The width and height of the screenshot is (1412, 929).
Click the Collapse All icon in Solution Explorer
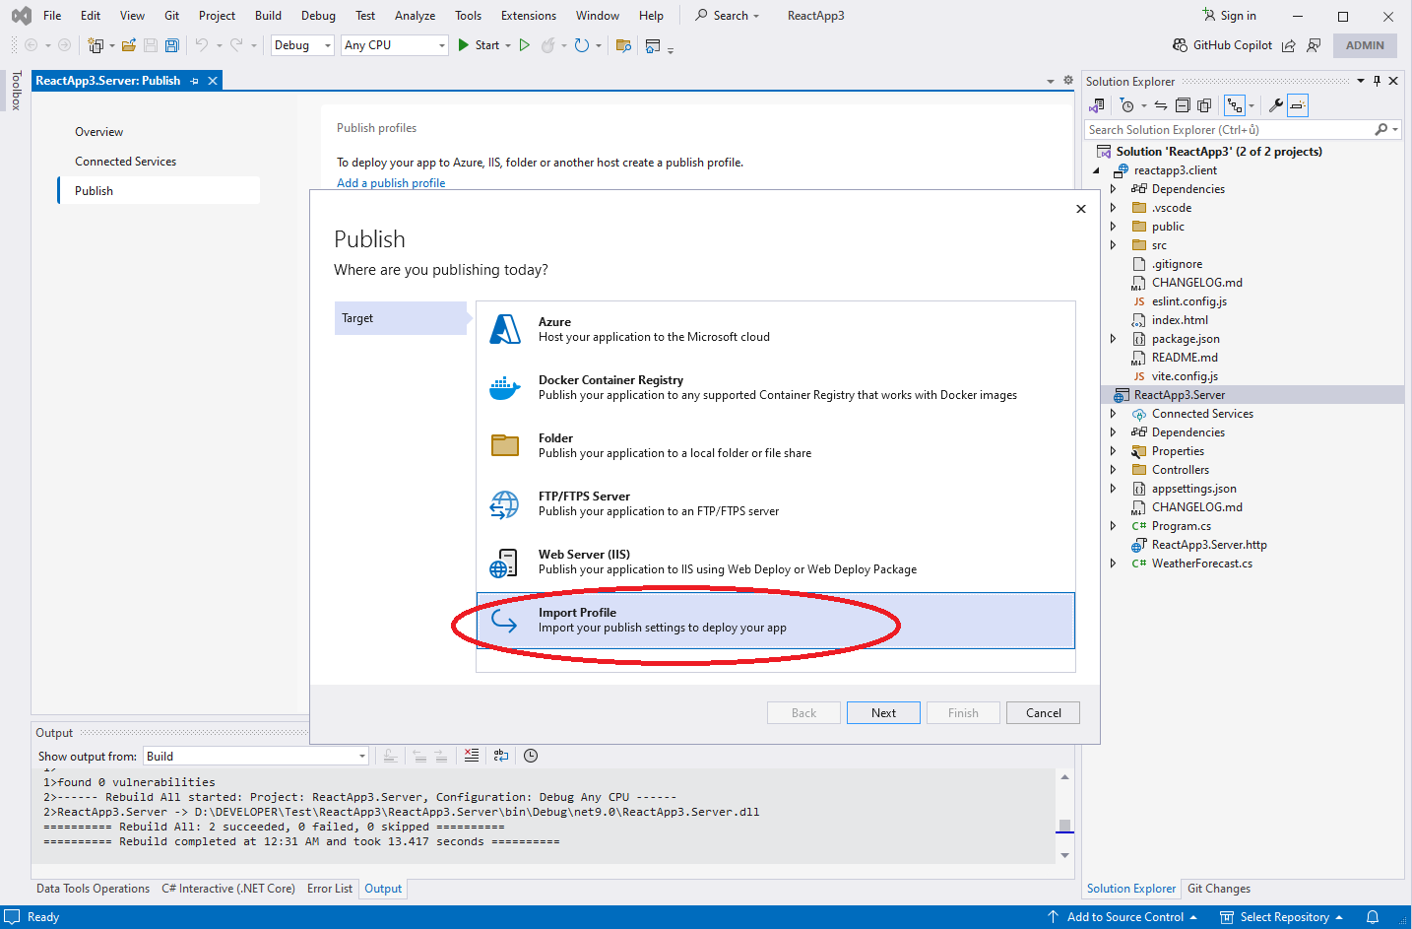pos(1183,105)
